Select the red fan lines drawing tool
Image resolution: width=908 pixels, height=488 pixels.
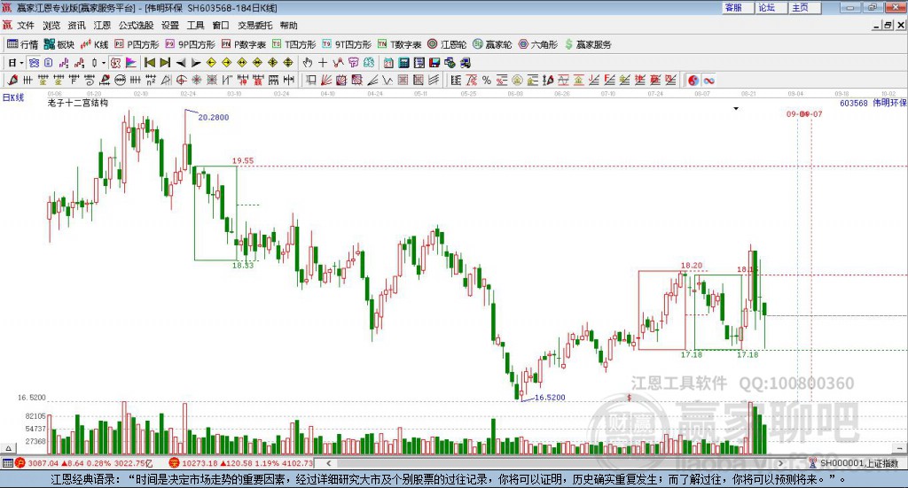pyautogui.click(x=326, y=81)
